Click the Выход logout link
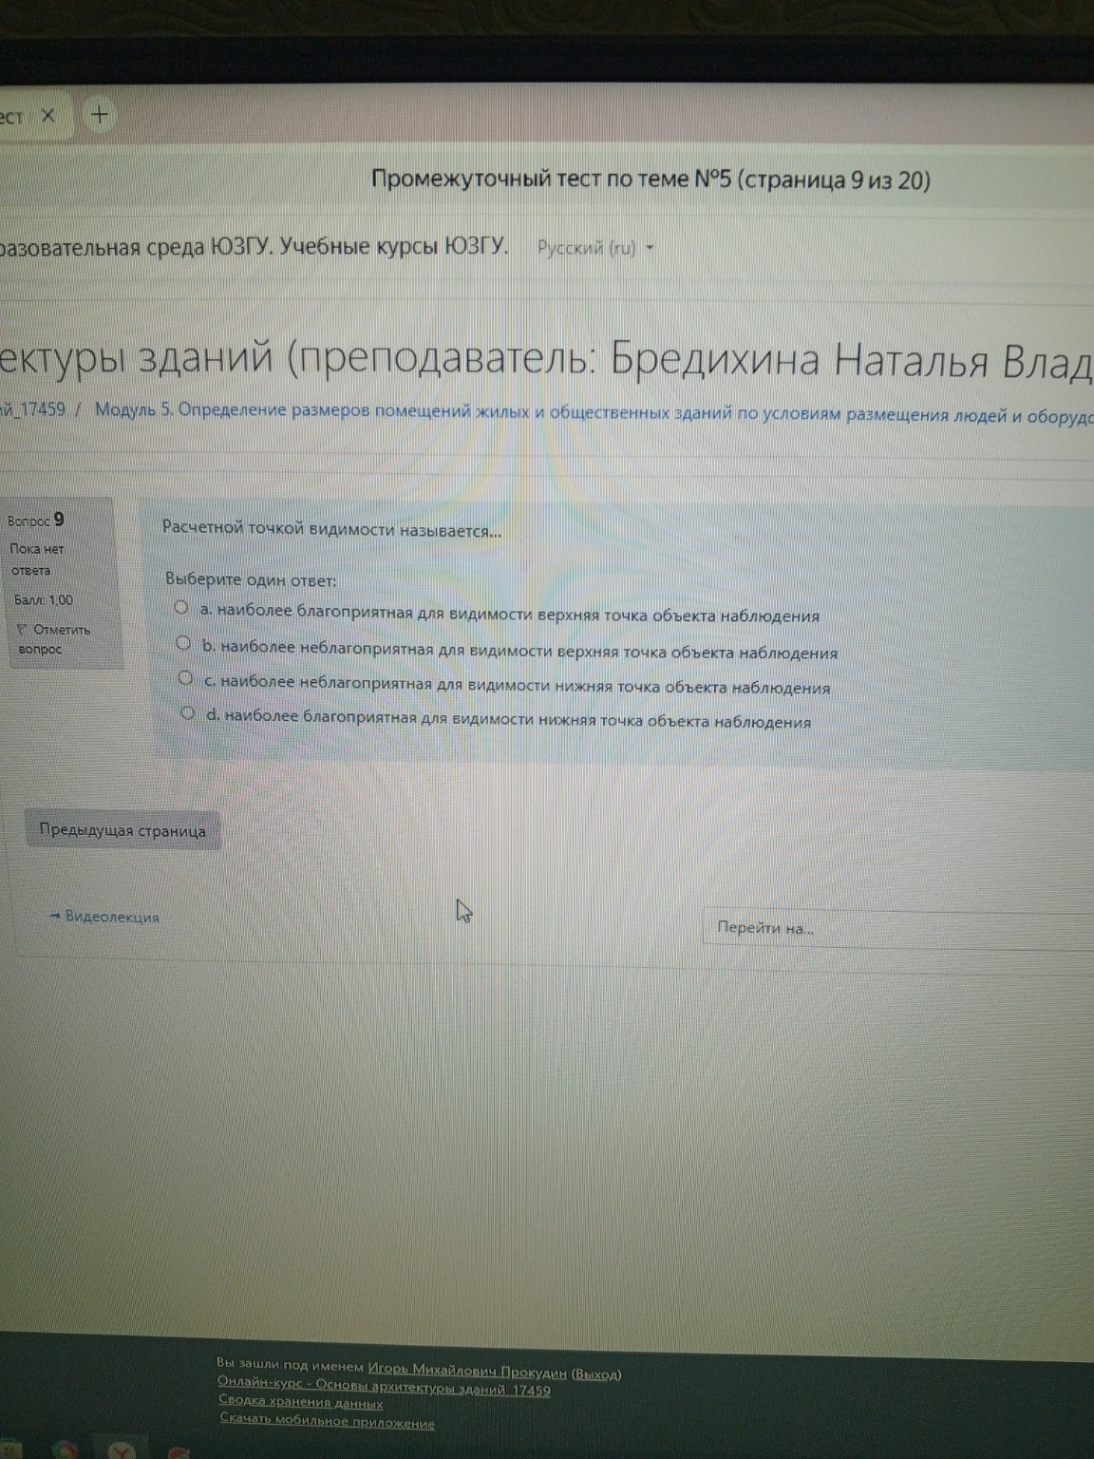Viewport: 1094px width, 1459px height. 595,1372
